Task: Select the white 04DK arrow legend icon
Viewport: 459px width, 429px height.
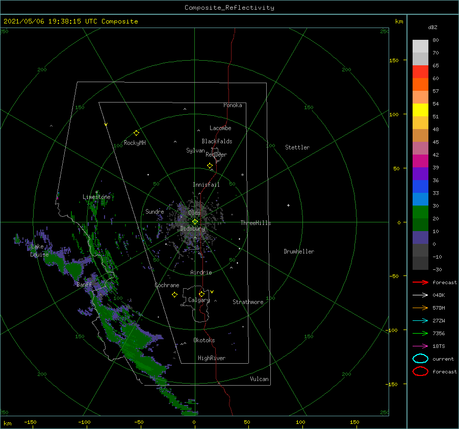Action: (420, 295)
